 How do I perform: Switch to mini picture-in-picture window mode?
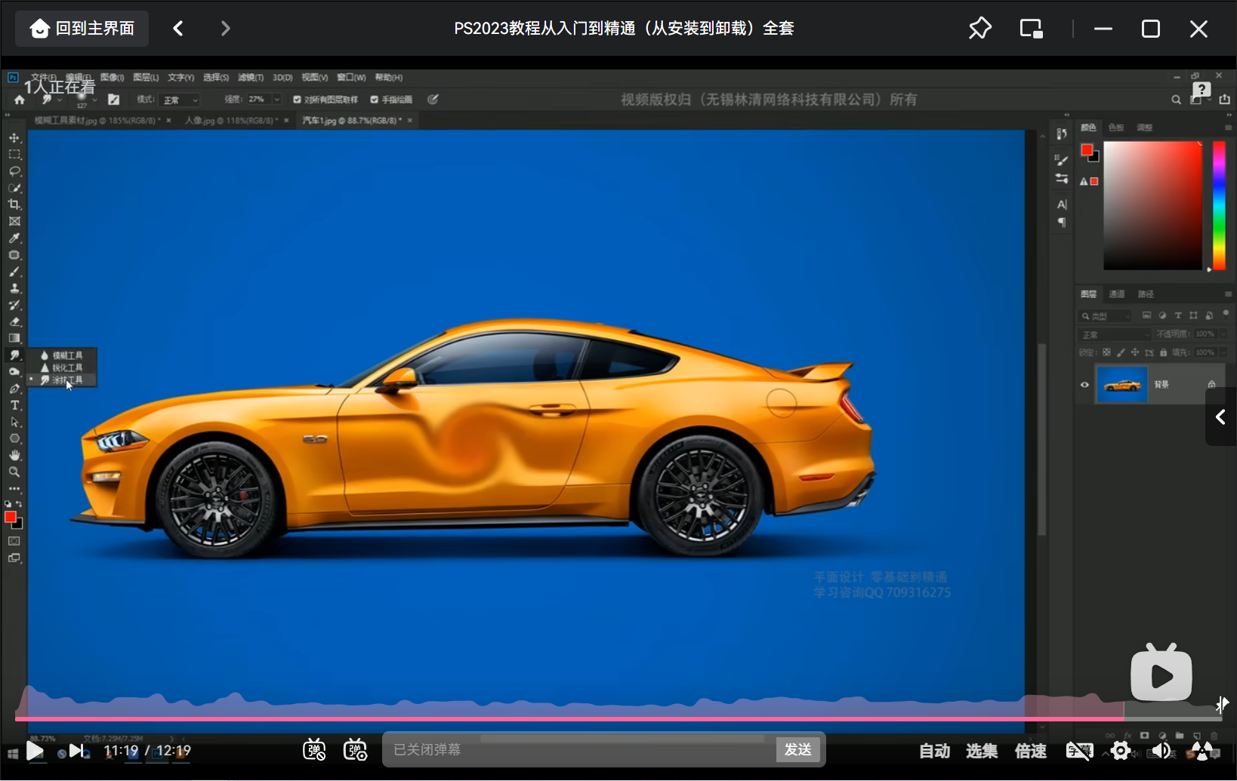(1031, 29)
